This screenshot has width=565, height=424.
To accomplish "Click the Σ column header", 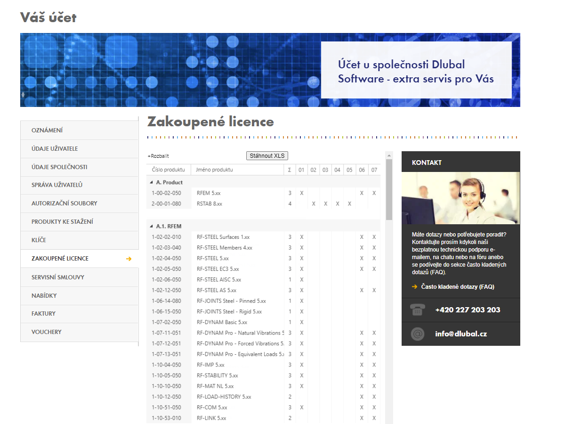I will (290, 170).
